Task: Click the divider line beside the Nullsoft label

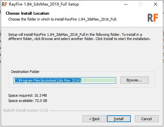Action: pyautogui.click(x=105, y=111)
